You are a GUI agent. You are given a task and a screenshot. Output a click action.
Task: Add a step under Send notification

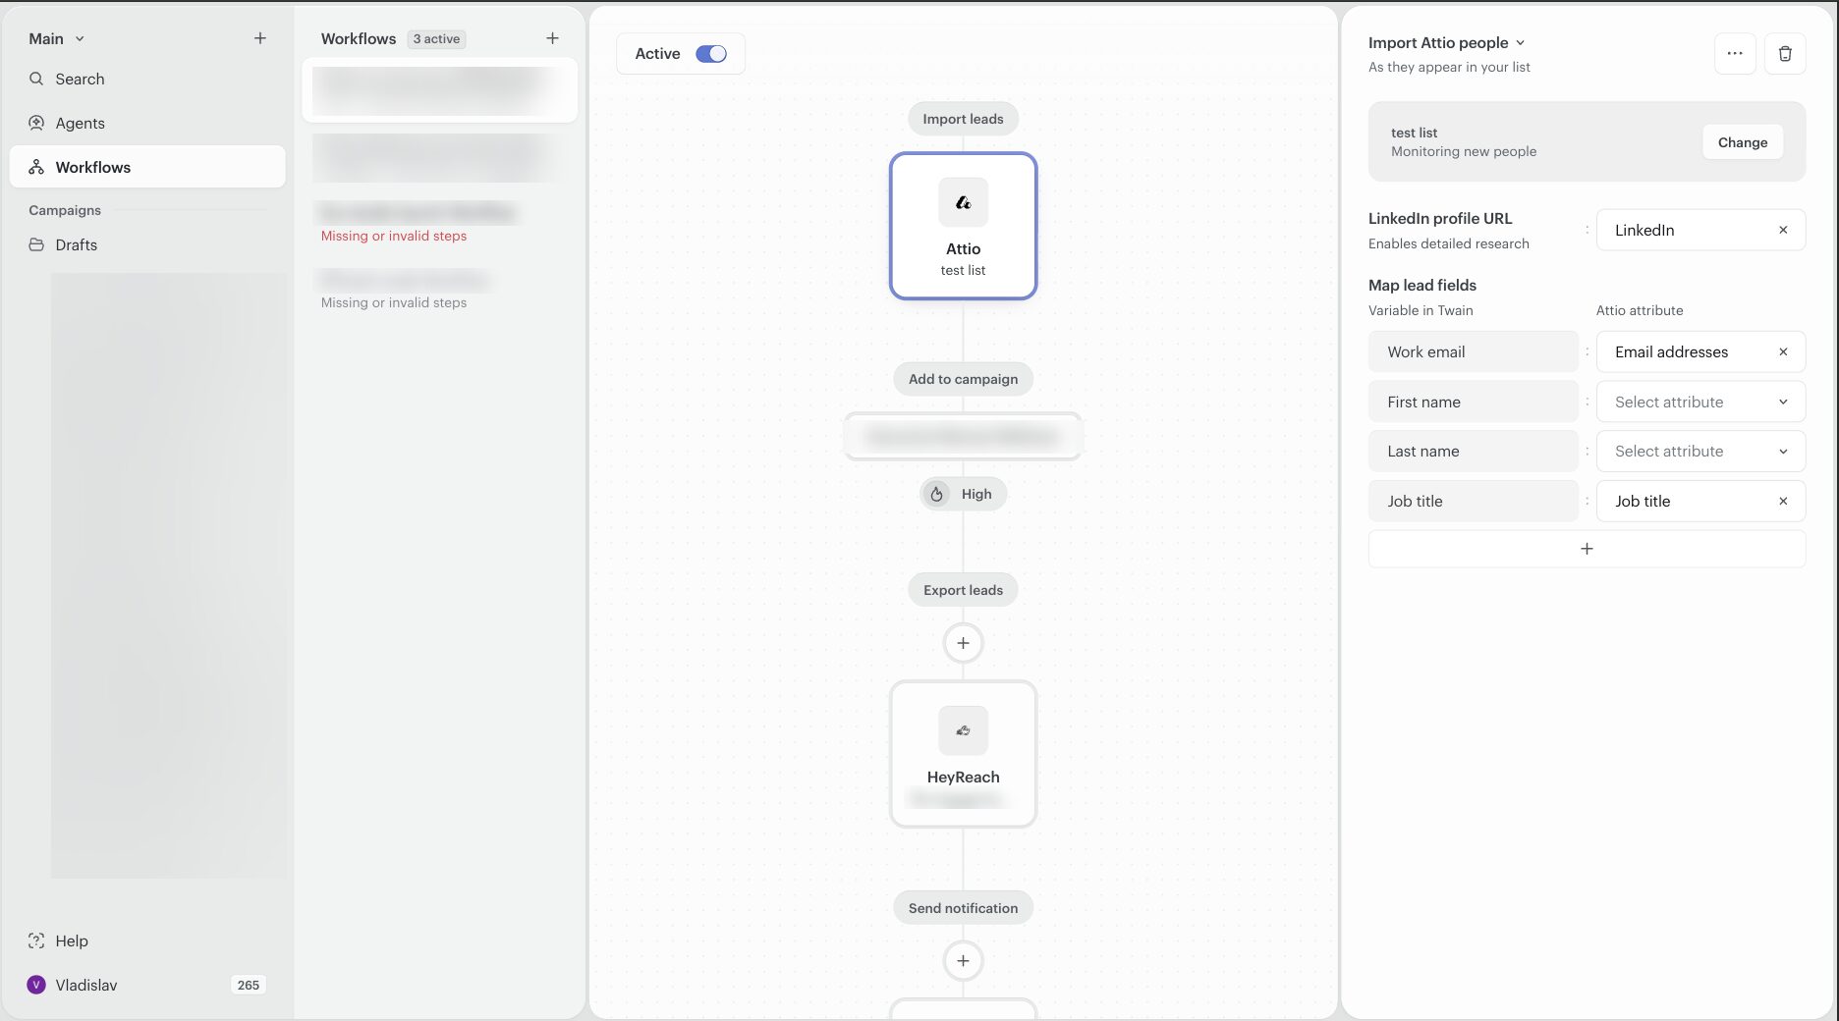tap(963, 961)
